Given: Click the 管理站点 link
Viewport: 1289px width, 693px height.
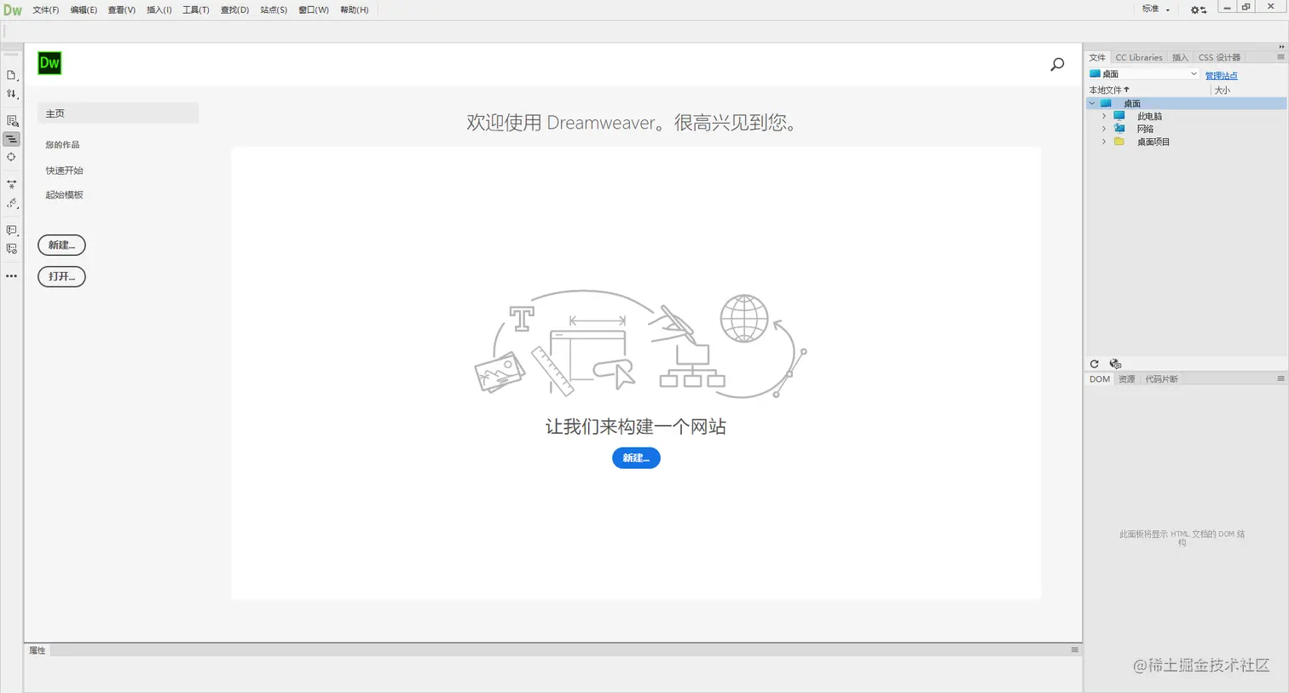Looking at the screenshot, I should (1221, 76).
